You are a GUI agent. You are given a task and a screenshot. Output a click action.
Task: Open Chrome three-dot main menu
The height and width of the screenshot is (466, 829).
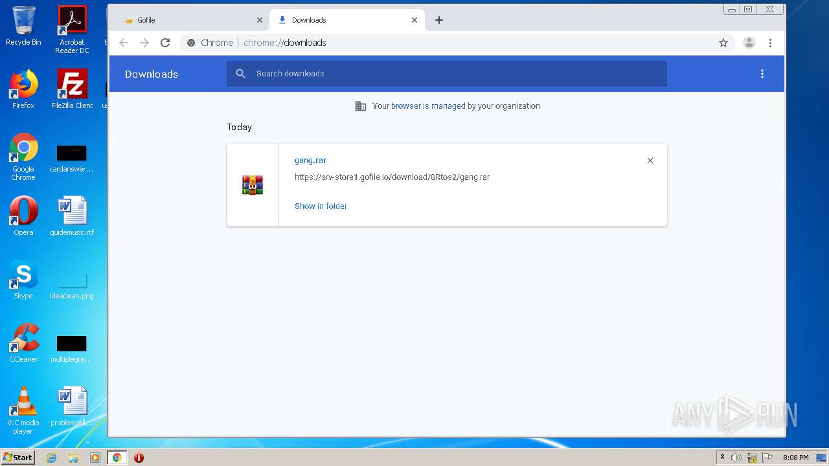[770, 43]
